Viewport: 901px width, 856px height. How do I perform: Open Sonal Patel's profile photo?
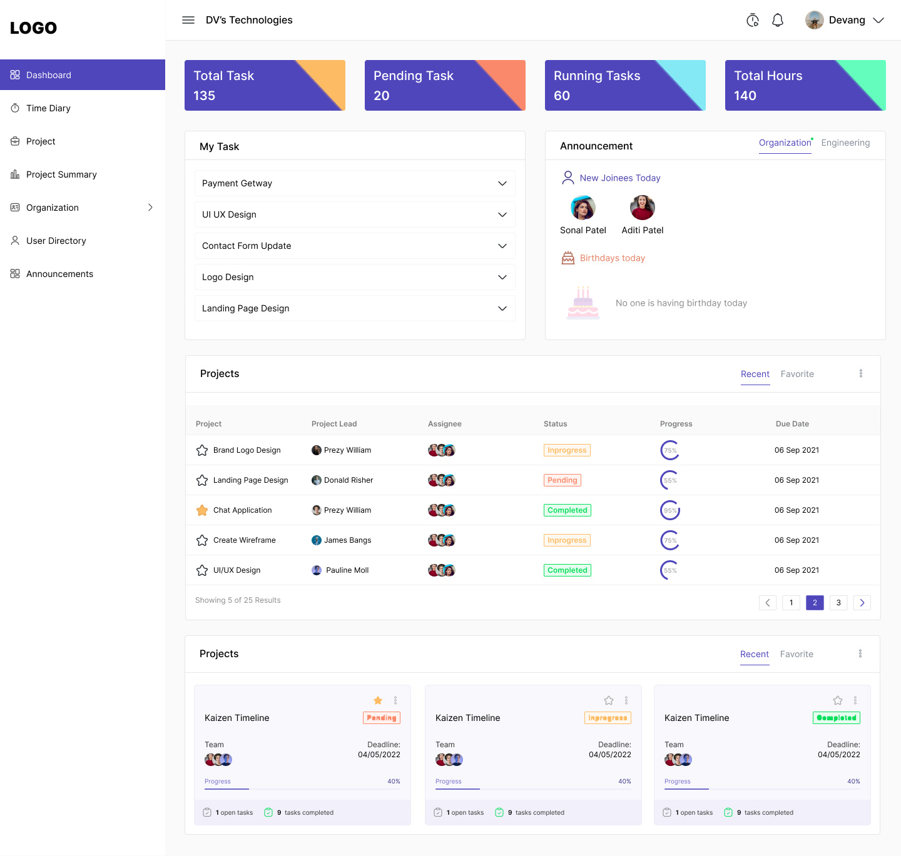coord(583,208)
